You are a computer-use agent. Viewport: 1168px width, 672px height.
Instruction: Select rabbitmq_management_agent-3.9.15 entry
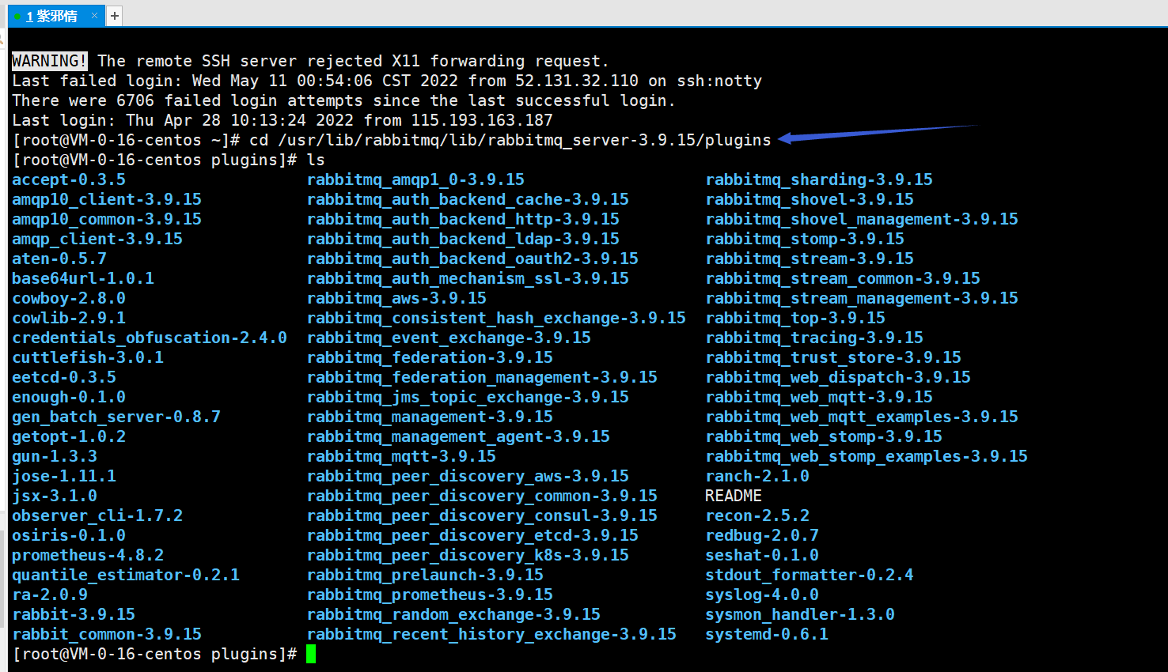pyautogui.click(x=458, y=436)
